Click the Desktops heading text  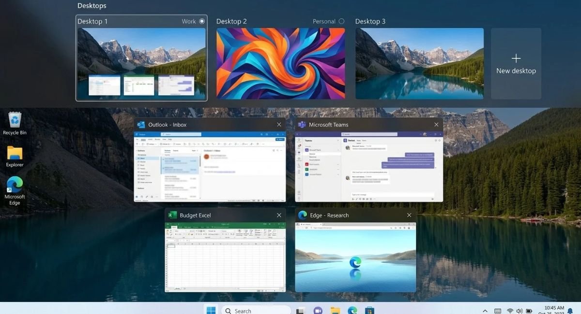92,6
